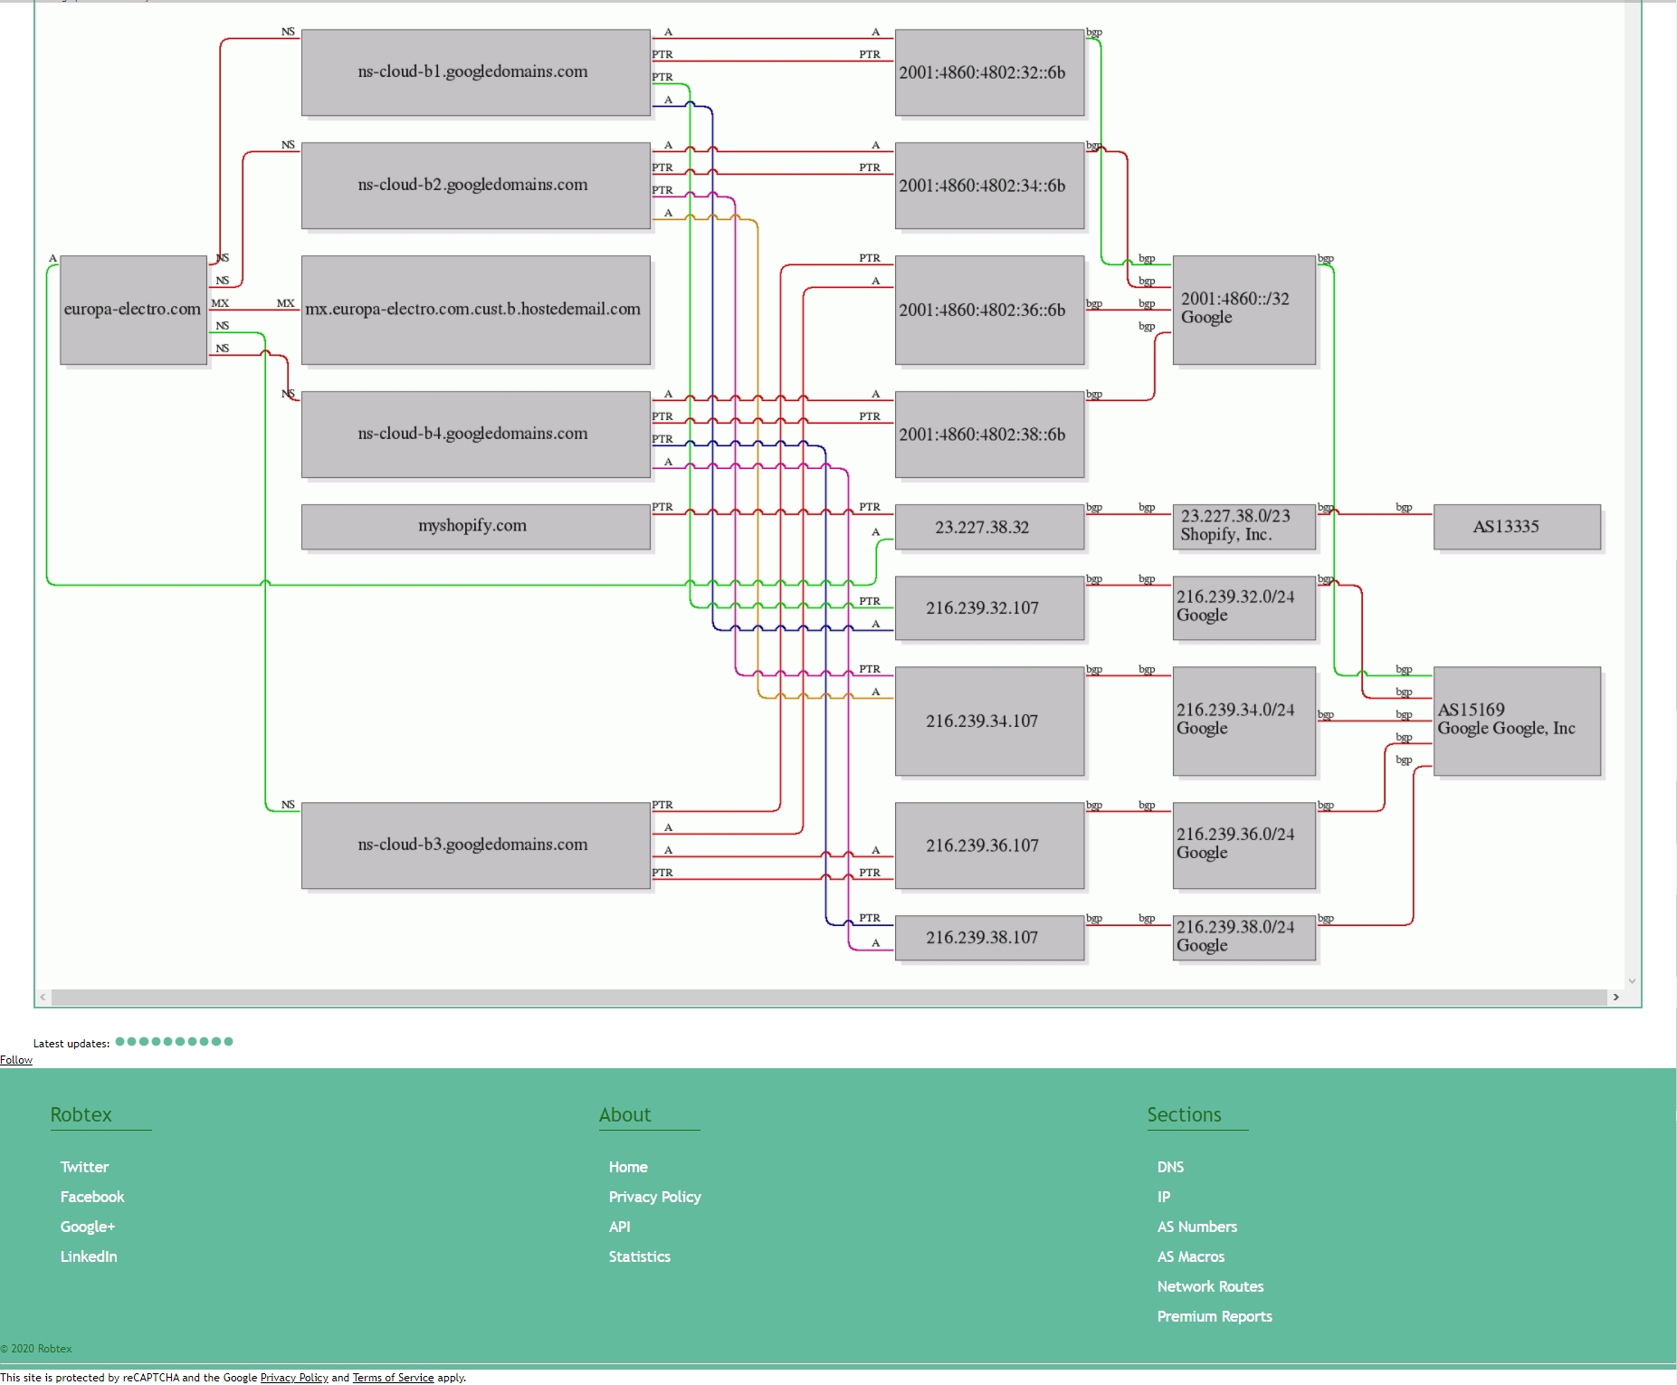Open the 216.239.36.107 IP node
This screenshot has width=1677, height=1385.
(x=990, y=845)
